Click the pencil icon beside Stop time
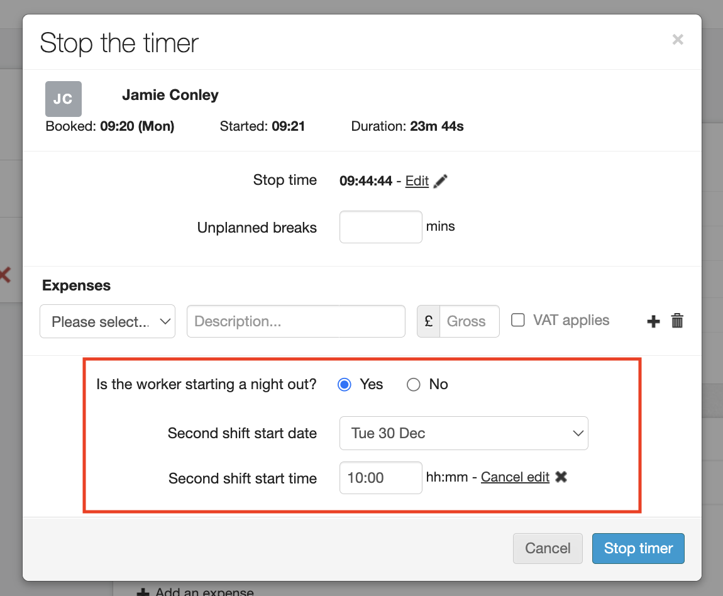The height and width of the screenshot is (596, 723). point(441,181)
